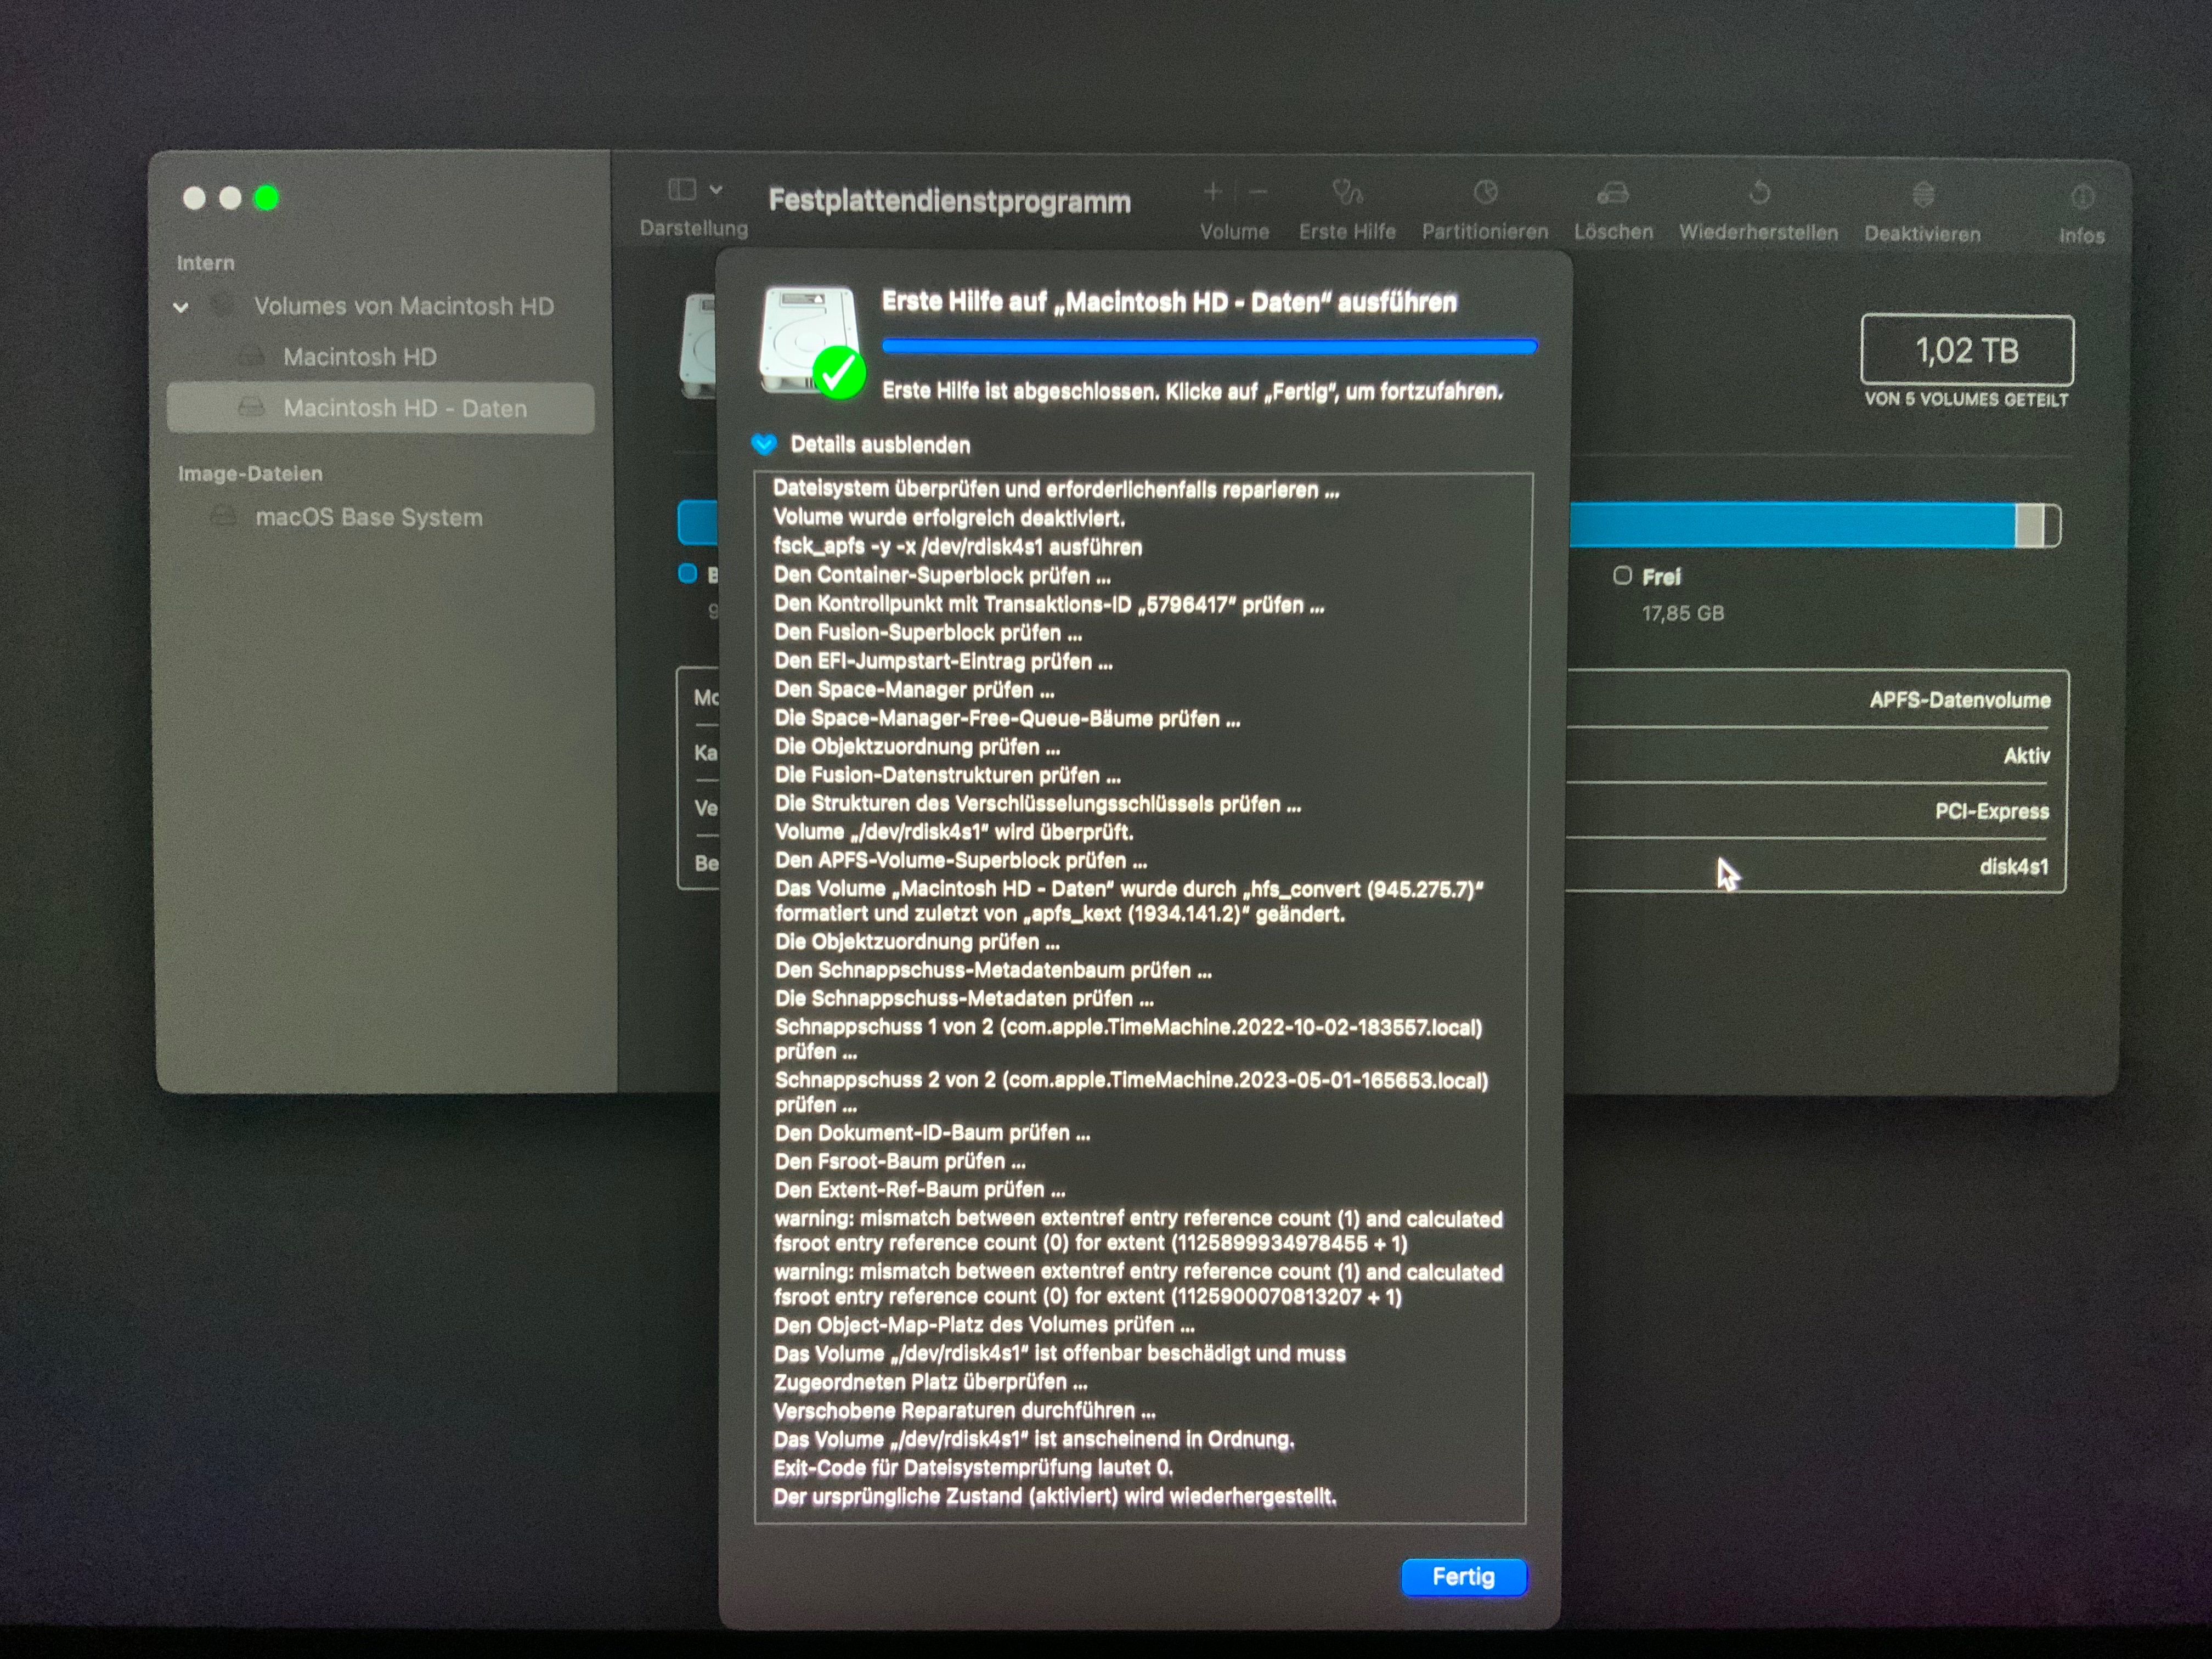Click the Darstellung sidebar view icon
The width and height of the screenshot is (2212, 1659).
click(682, 189)
